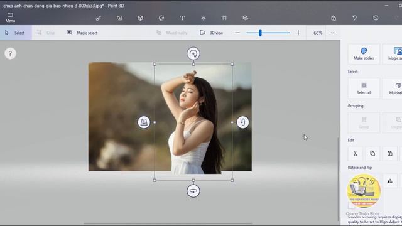Open the 3D shapes tool

pos(140,18)
